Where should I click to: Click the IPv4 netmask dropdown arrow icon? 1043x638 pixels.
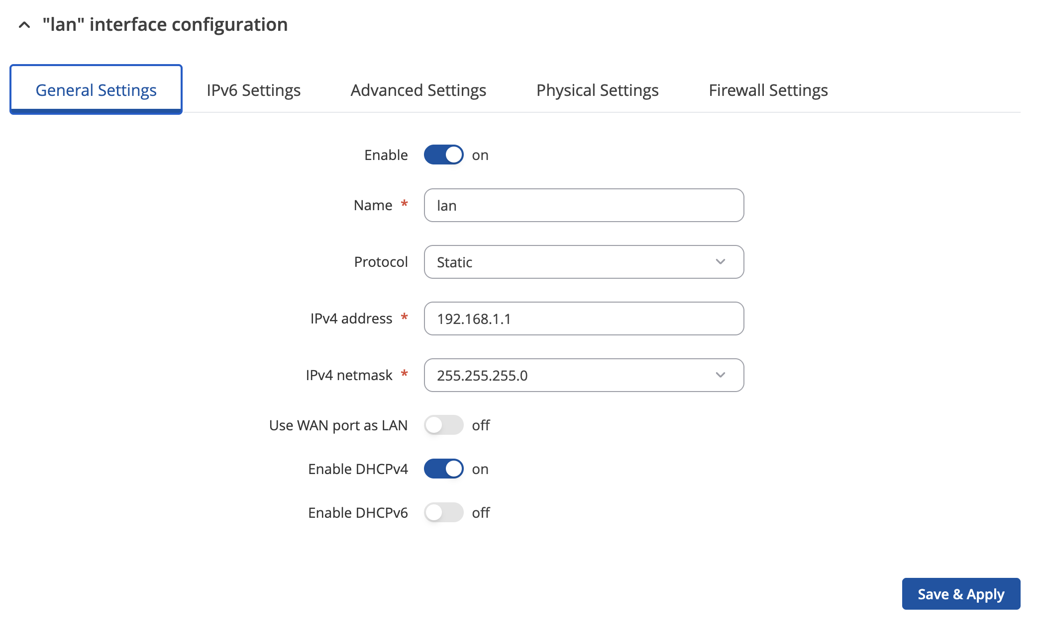720,375
